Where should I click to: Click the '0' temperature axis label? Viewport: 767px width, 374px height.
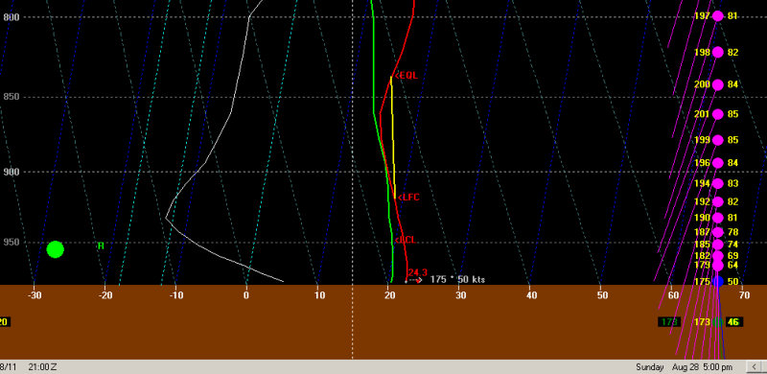(x=246, y=295)
